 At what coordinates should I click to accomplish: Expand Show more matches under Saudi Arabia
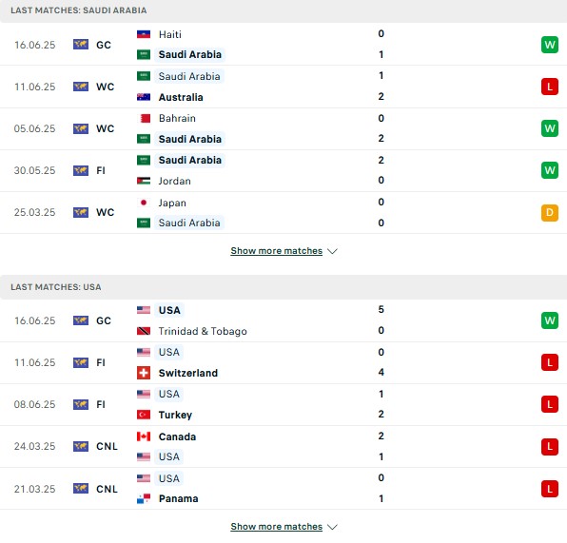pyautogui.click(x=277, y=250)
